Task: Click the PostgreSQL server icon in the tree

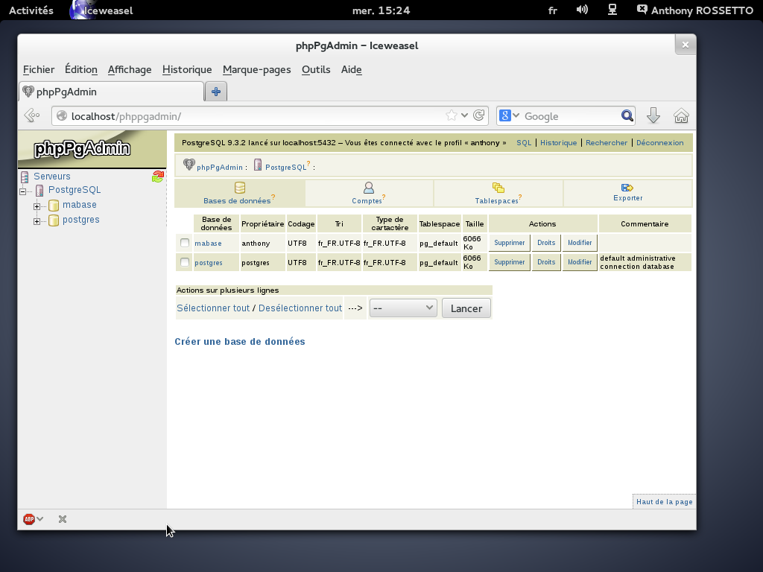Action: point(39,190)
